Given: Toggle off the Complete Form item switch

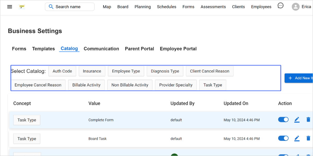Looking at the screenshot, I should 283,120.
